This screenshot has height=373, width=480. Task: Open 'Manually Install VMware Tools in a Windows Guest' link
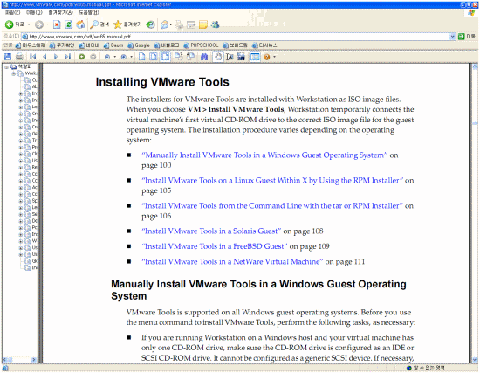click(x=264, y=155)
